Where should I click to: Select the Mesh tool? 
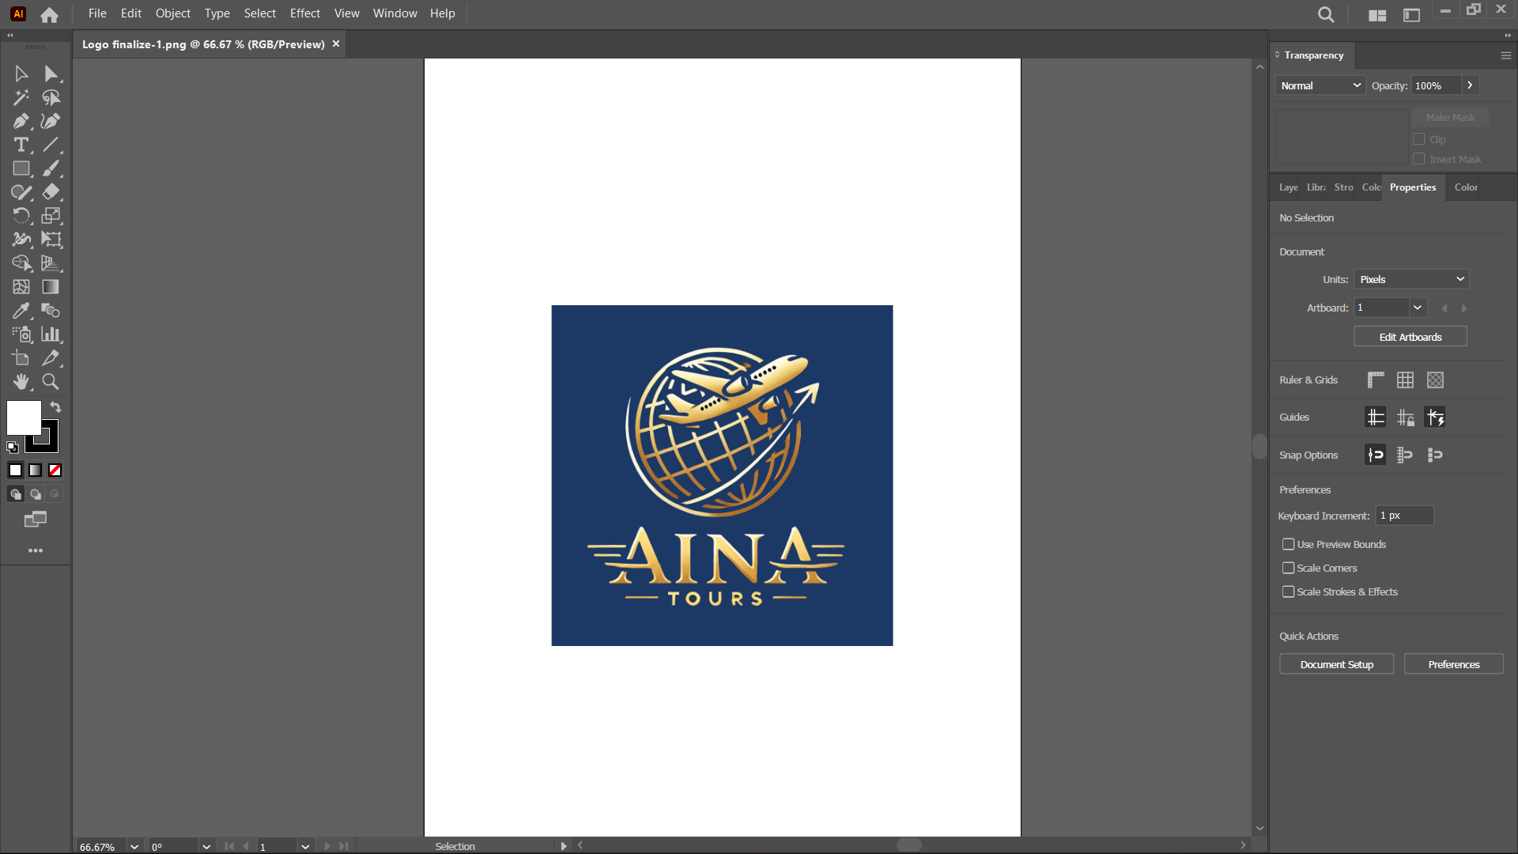pos(21,287)
